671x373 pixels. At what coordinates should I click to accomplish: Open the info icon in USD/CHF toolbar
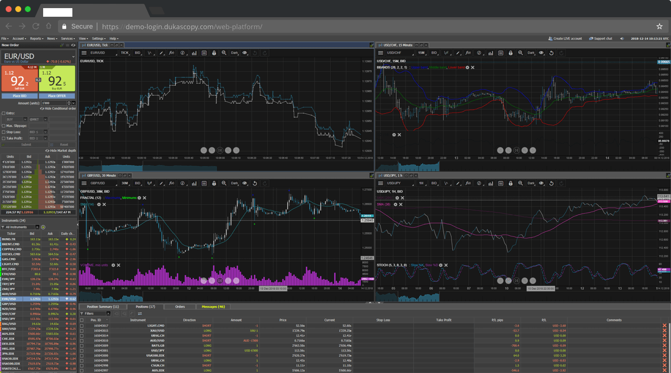coord(479,53)
